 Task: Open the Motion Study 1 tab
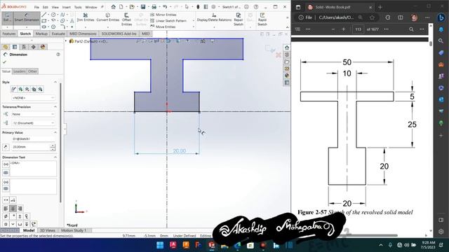point(74,230)
